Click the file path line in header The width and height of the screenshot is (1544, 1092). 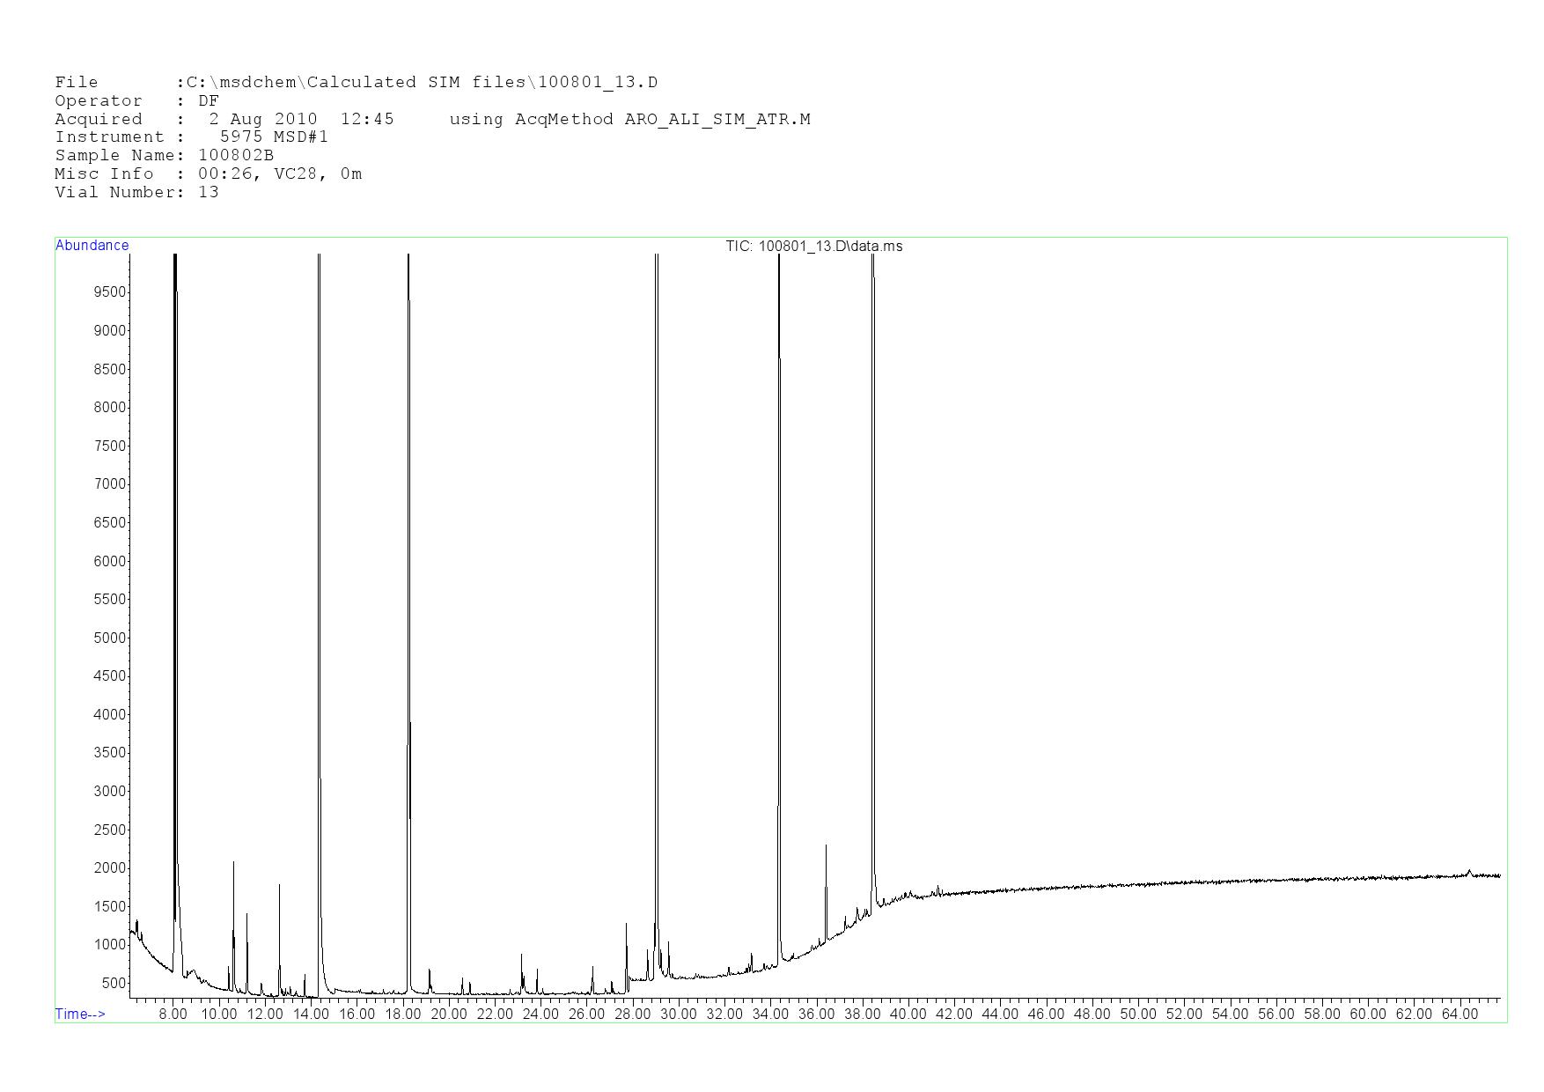tap(356, 82)
